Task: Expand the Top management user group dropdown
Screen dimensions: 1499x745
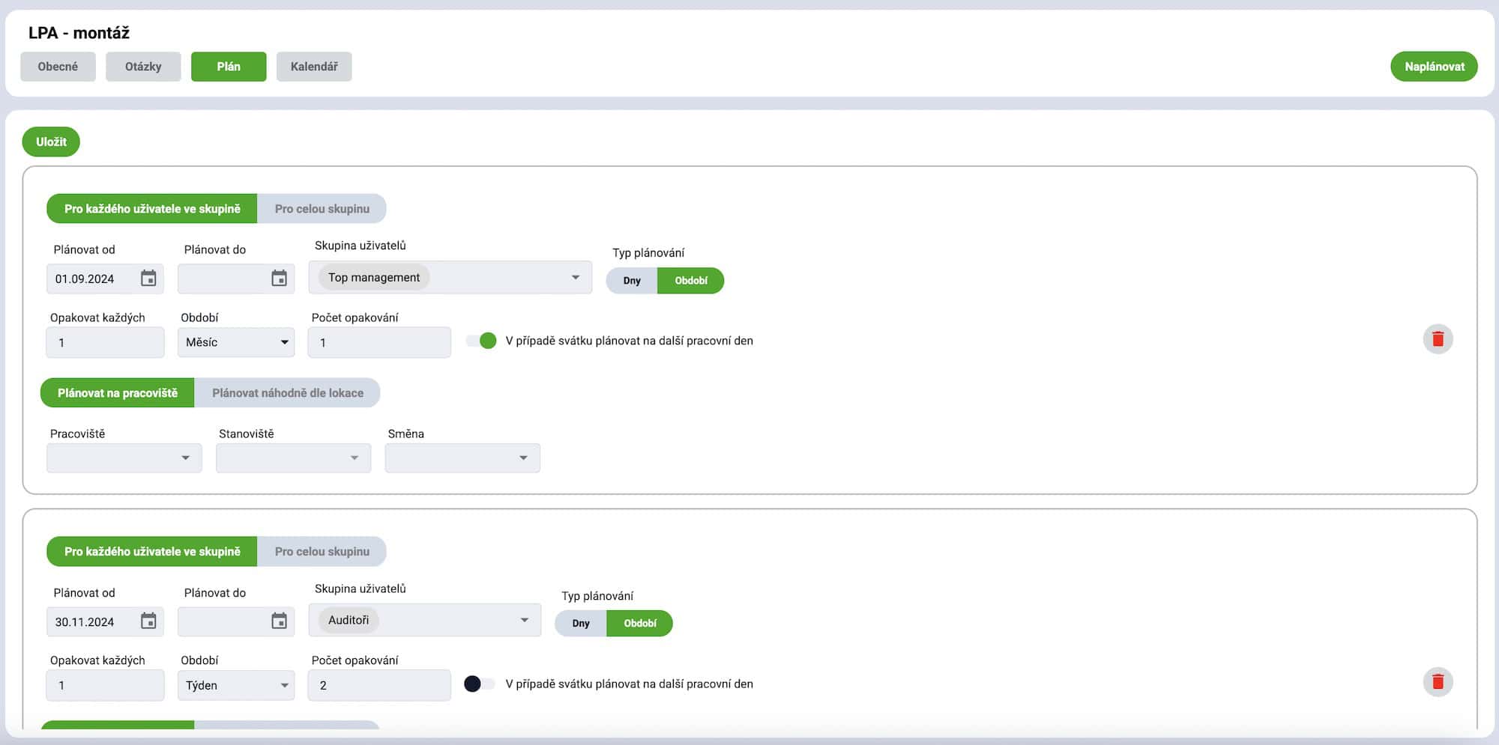Action: tap(575, 278)
